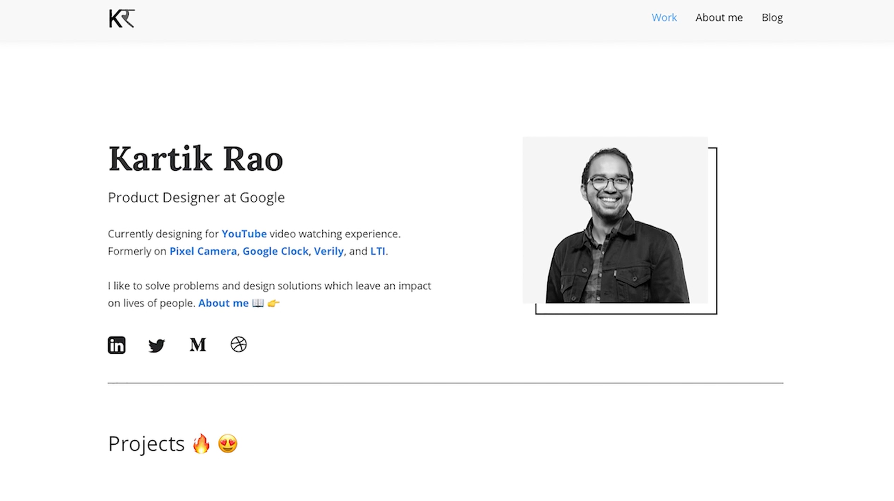The height and width of the screenshot is (501, 894).
Task: Click the pointing hand emoji after About me
Action: point(273,303)
